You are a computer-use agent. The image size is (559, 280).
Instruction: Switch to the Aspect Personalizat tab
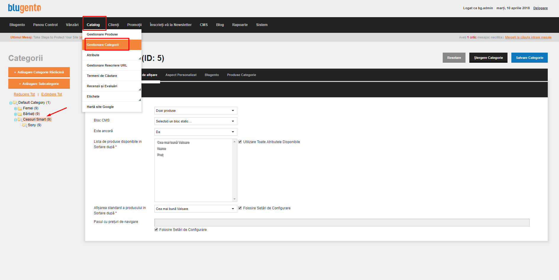click(x=181, y=75)
